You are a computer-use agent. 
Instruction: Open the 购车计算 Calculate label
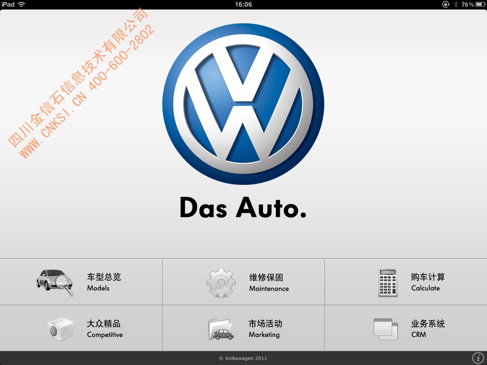pyautogui.click(x=428, y=282)
